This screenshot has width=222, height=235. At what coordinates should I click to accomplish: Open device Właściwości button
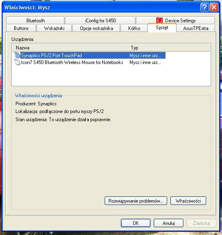click(x=188, y=201)
